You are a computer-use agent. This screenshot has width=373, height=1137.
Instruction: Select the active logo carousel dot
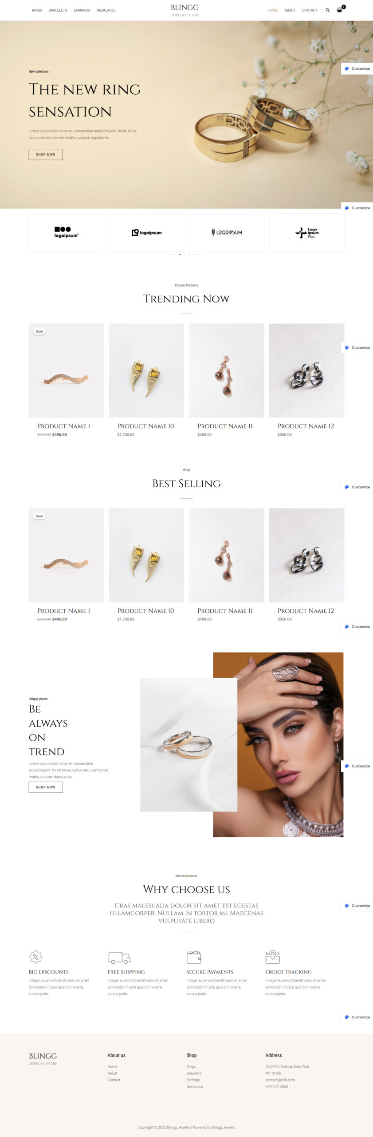pos(180,254)
